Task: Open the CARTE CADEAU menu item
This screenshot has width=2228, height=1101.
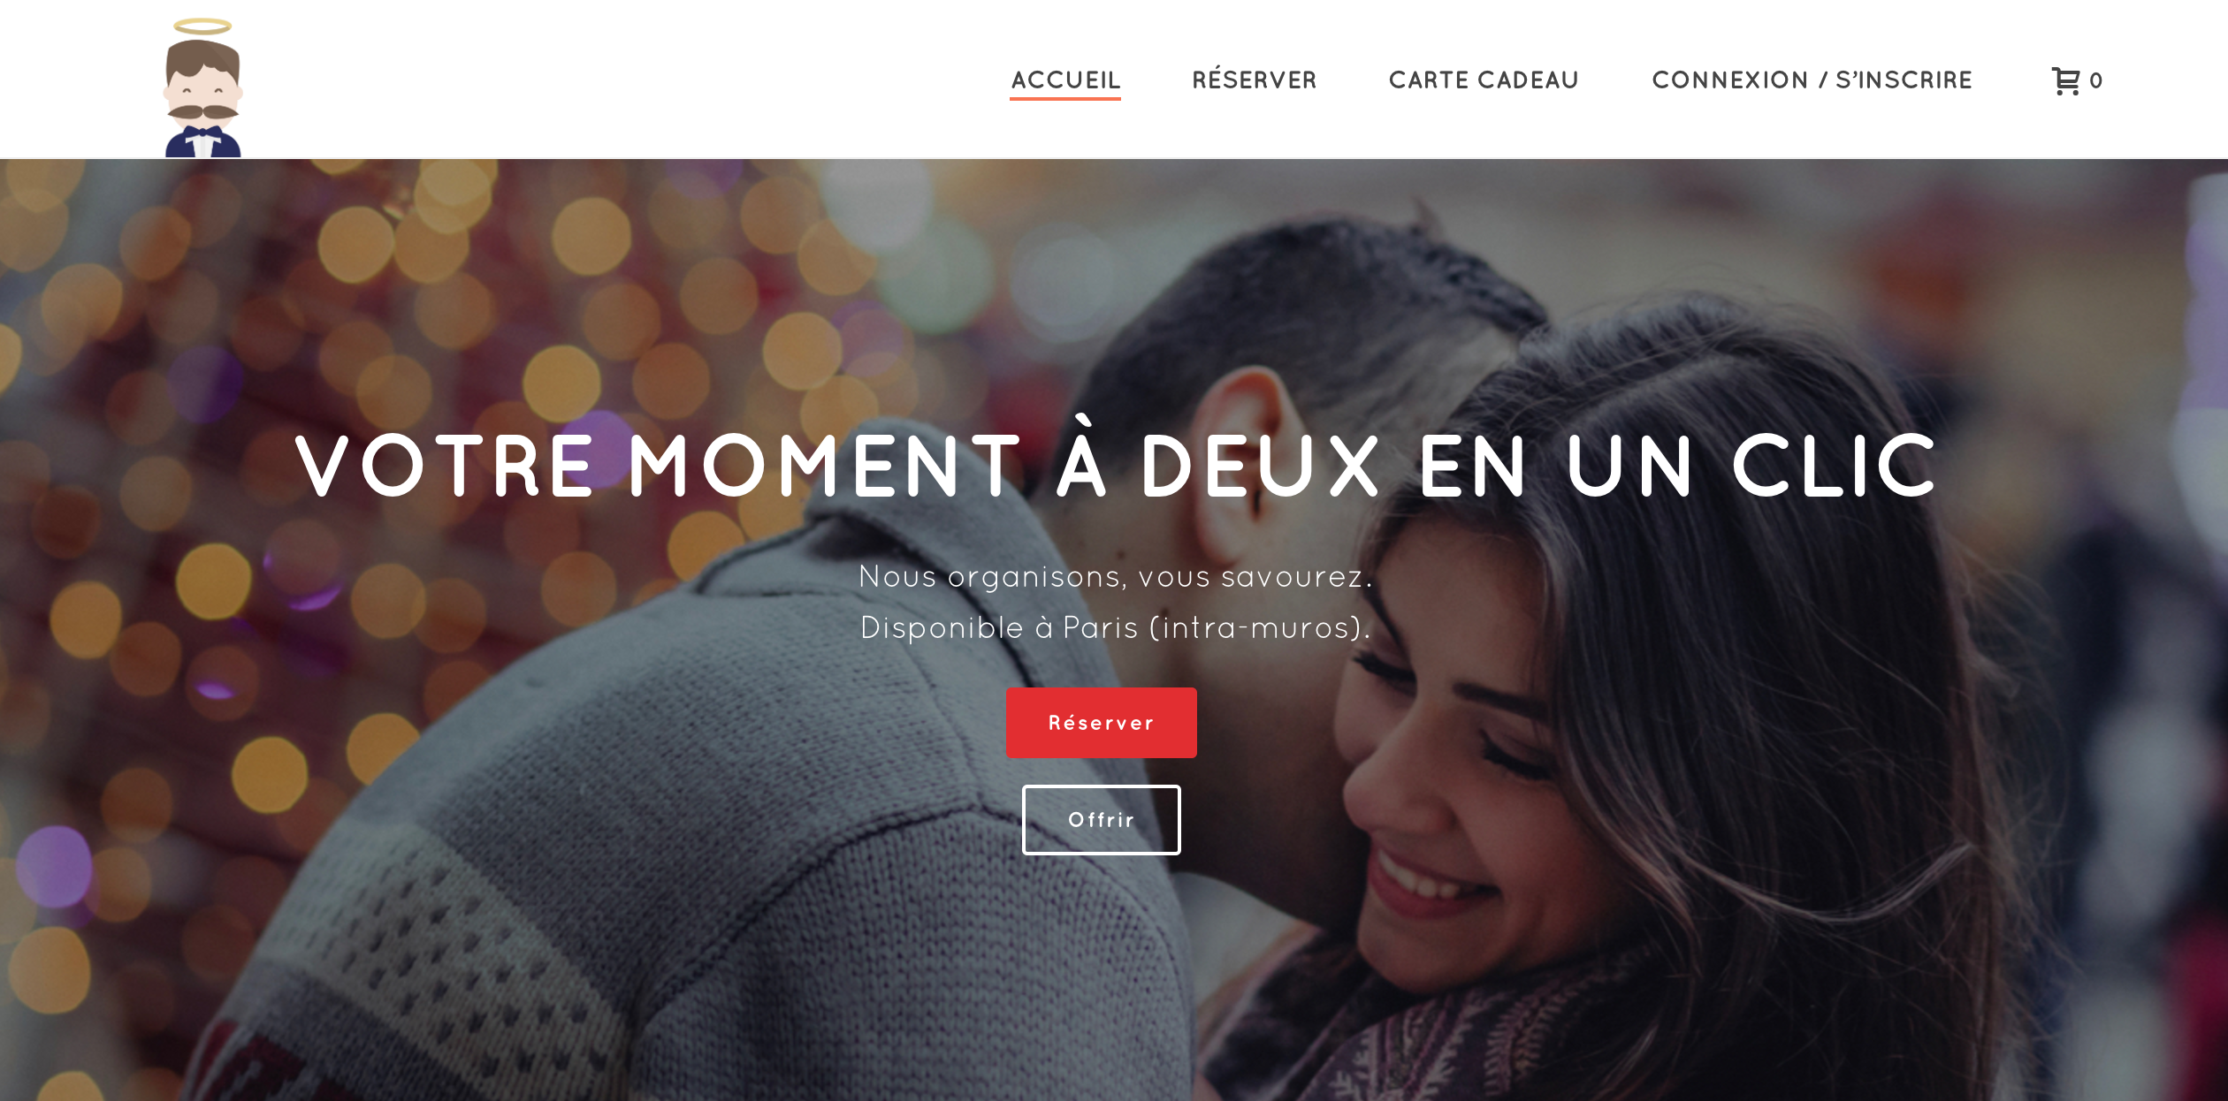Action: (x=1484, y=80)
